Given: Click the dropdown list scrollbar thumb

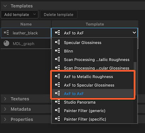Looking at the screenshot, I should pyautogui.click(x=135, y=79).
